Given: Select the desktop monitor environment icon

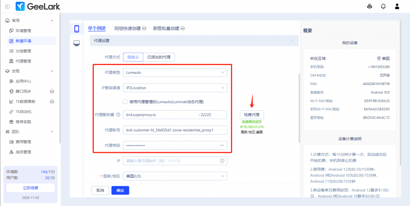Looking at the screenshot, I should click(x=76, y=43).
